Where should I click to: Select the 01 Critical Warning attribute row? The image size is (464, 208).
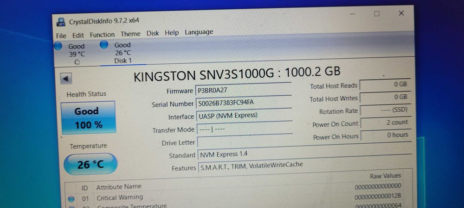tap(234, 197)
